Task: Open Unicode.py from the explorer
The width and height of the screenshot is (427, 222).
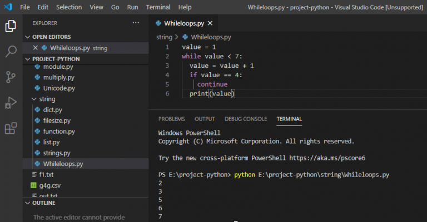Action: [59, 88]
